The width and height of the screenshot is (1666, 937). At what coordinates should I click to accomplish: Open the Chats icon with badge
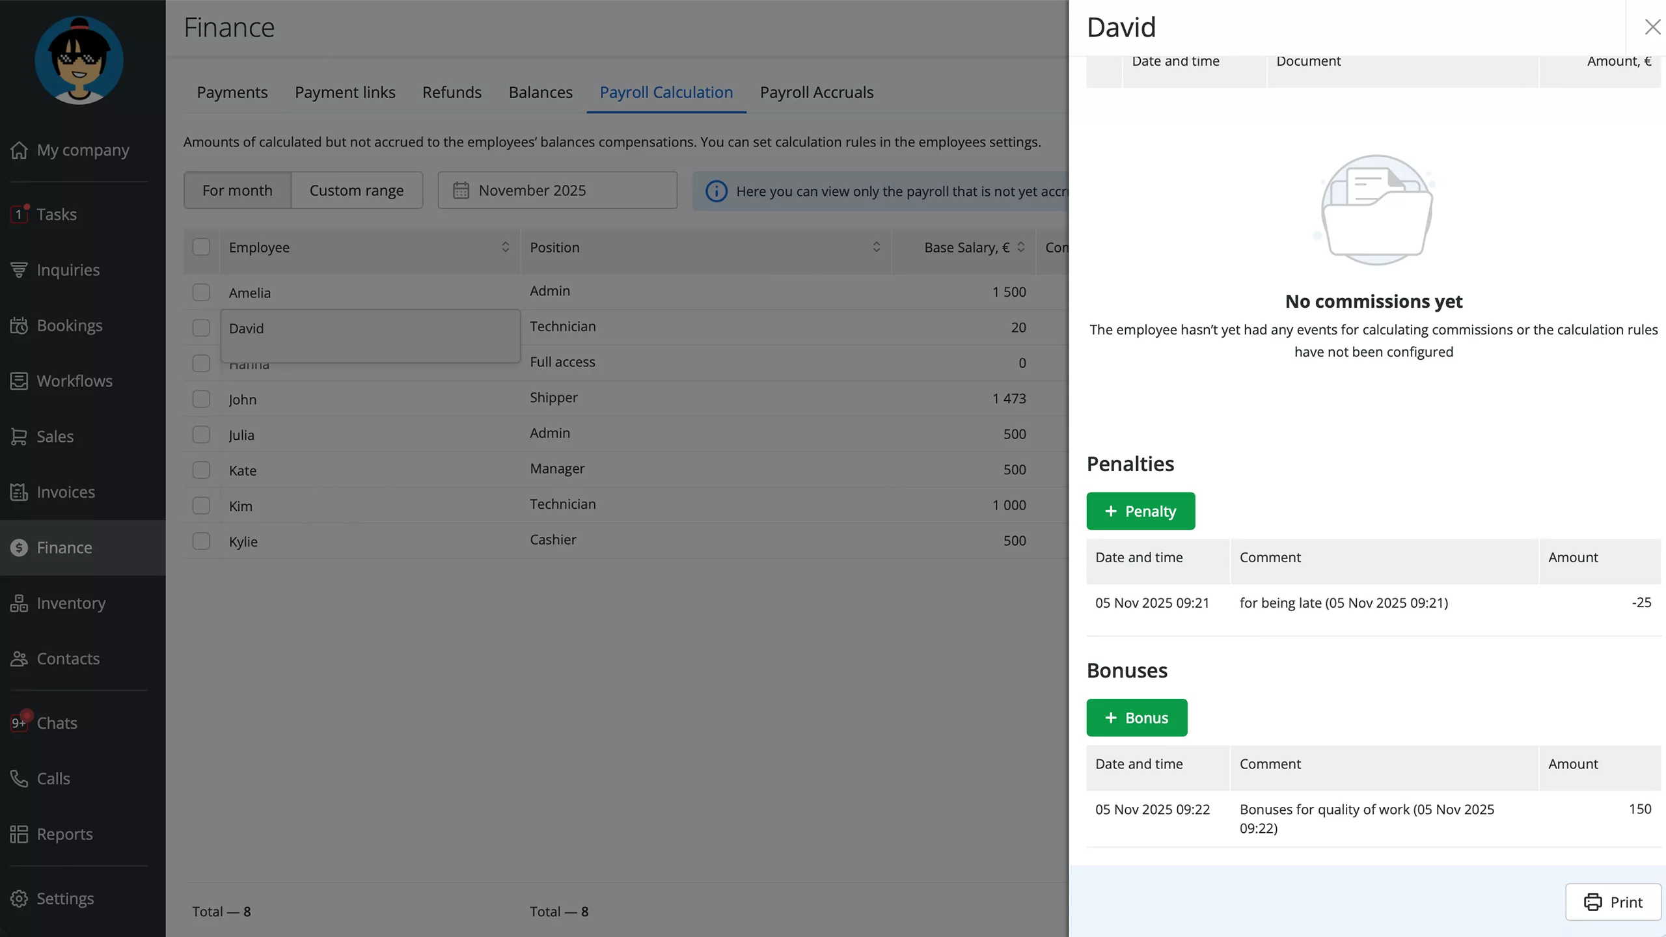[x=20, y=722]
